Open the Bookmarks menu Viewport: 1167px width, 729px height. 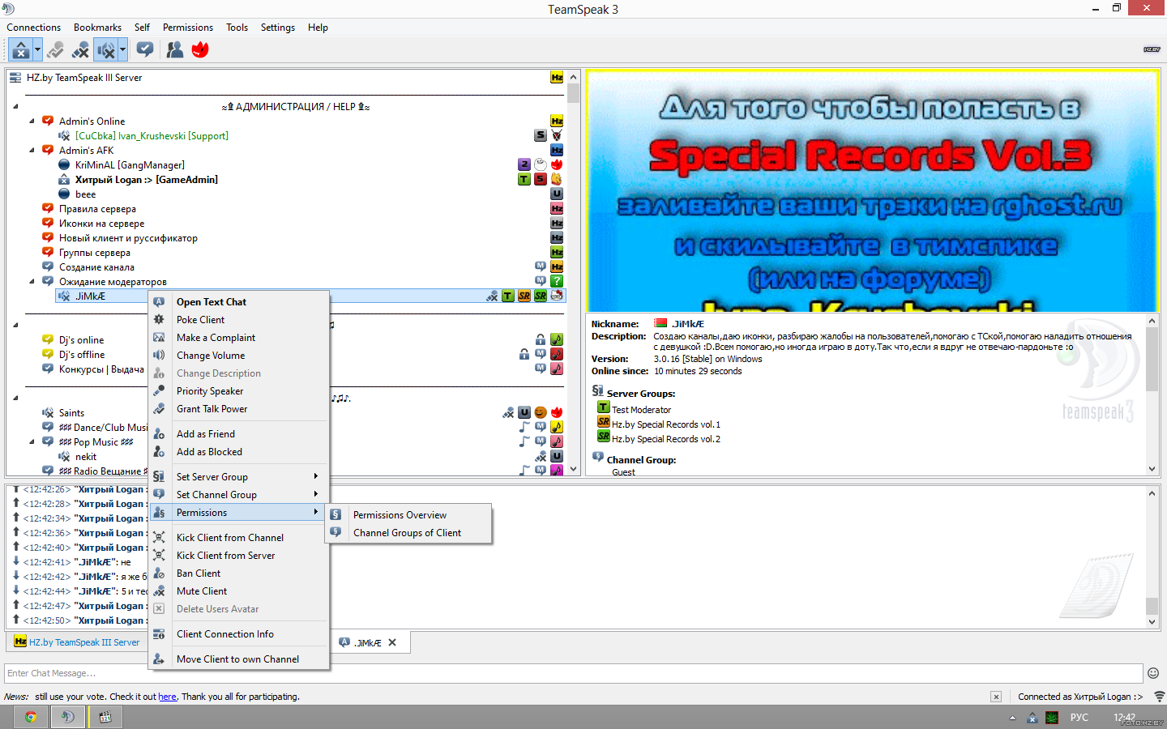pos(97,28)
